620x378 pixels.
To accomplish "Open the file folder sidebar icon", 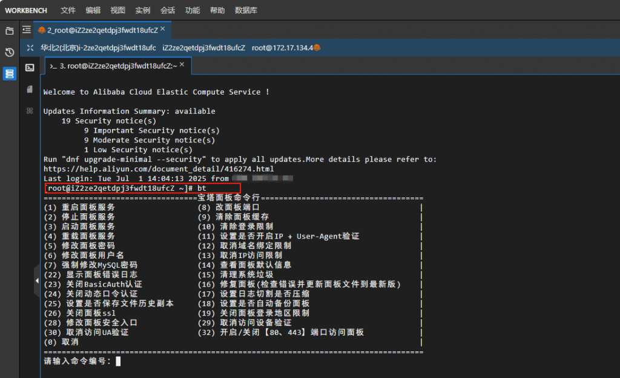I will (x=10, y=30).
